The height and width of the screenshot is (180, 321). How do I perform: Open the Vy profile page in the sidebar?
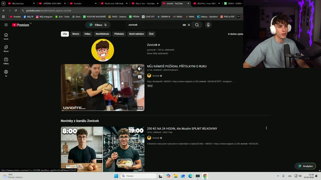[x=6, y=73]
